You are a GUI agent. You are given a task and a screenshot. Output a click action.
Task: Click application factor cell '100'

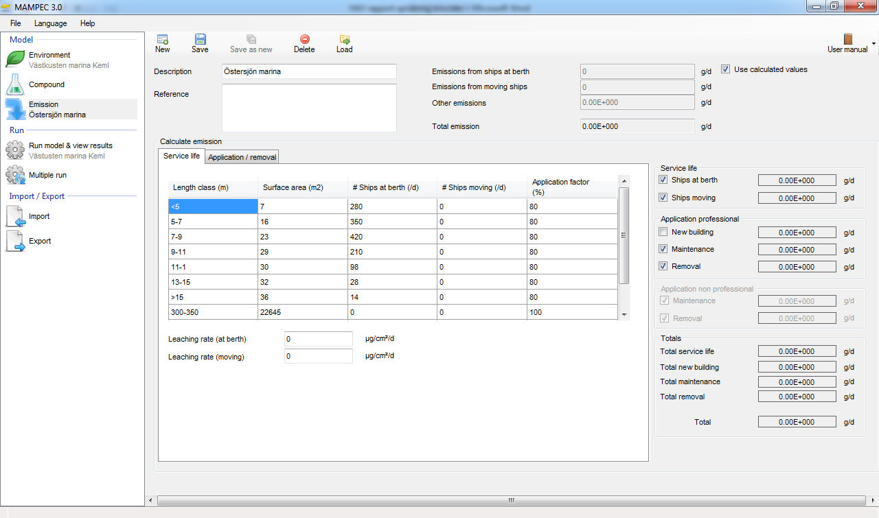click(x=571, y=312)
